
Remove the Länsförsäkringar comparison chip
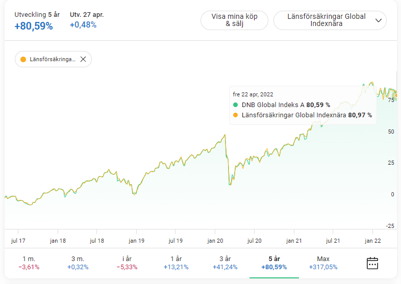tap(83, 59)
